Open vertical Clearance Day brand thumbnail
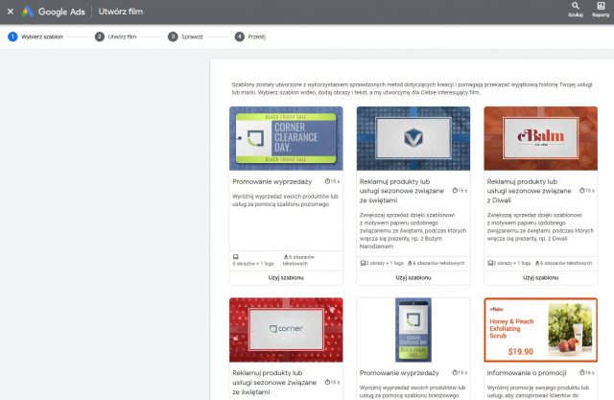The image size is (614, 400). 413,329
